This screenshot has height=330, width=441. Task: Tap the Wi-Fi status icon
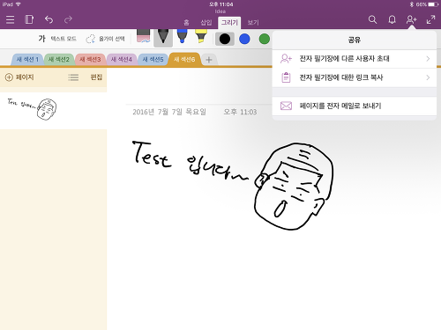click(x=19, y=4)
